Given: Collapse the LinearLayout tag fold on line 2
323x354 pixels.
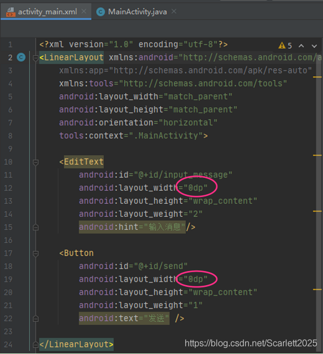Looking at the screenshot, I should coord(36,58).
